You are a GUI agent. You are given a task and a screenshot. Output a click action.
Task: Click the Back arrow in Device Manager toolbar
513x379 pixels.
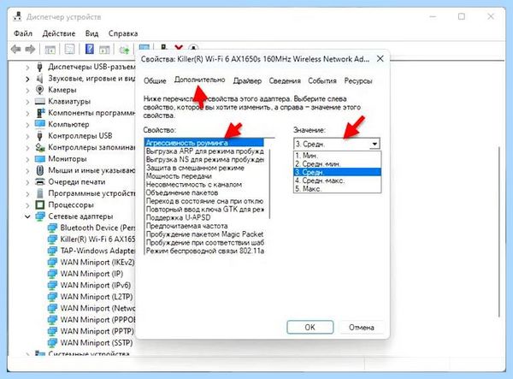(15, 50)
